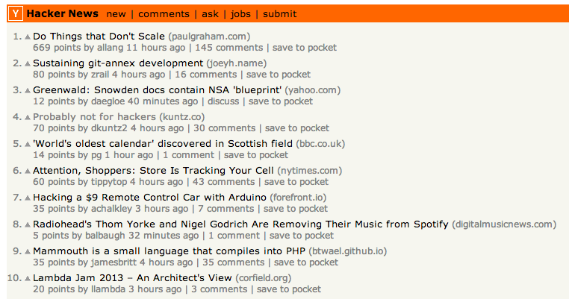Save 'Attention, Shoppers' story to pocket
This screenshot has height=299, width=569.
296,182
